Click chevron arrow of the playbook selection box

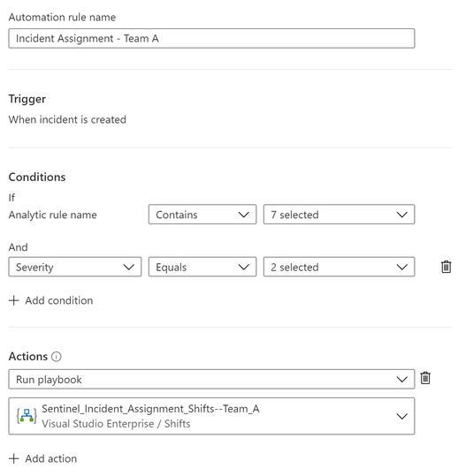(401, 416)
